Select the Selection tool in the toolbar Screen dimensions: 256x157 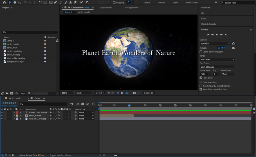(x=10, y=2)
